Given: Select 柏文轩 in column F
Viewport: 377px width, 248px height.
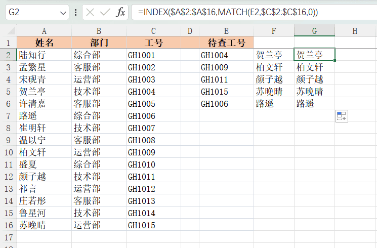Looking at the screenshot, I should 274,67.
